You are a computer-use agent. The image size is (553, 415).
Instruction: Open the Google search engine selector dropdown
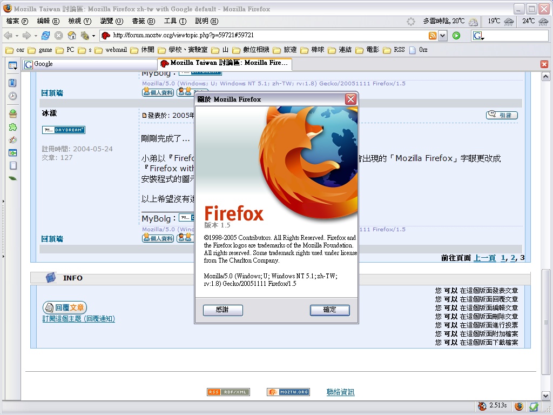click(478, 36)
